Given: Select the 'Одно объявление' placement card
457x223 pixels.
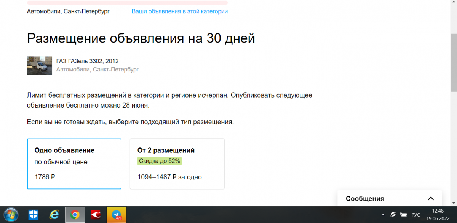Looking at the screenshot, I should pos(74,164).
